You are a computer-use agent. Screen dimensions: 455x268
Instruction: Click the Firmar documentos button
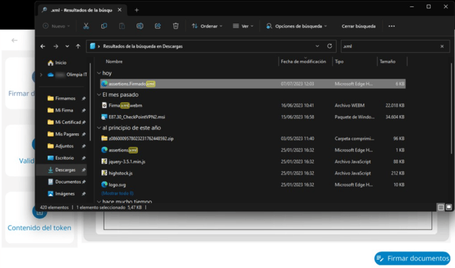(x=412, y=258)
